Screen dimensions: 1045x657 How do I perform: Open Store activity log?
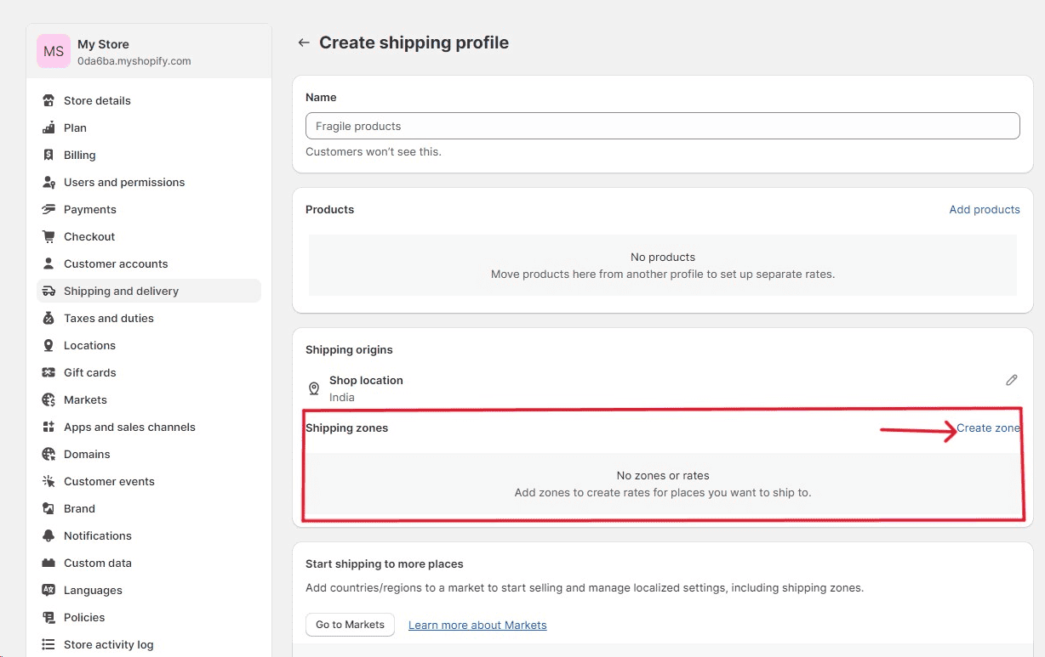[x=149, y=644]
